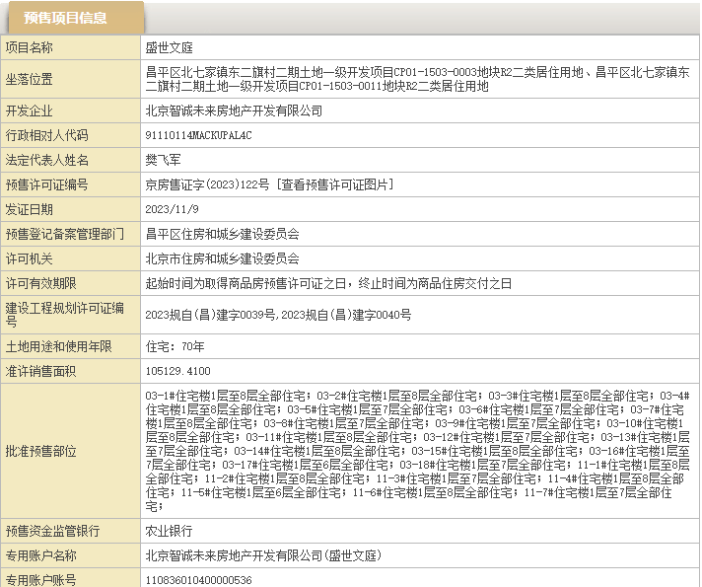Click the code 91110114MACKUPAL4C
The image size is (702, 587).
coord(198,135)
